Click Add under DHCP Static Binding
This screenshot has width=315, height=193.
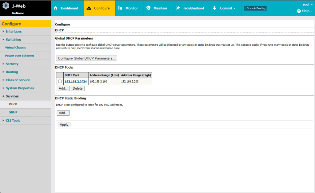pyautogui.click(x=63, y=113)
